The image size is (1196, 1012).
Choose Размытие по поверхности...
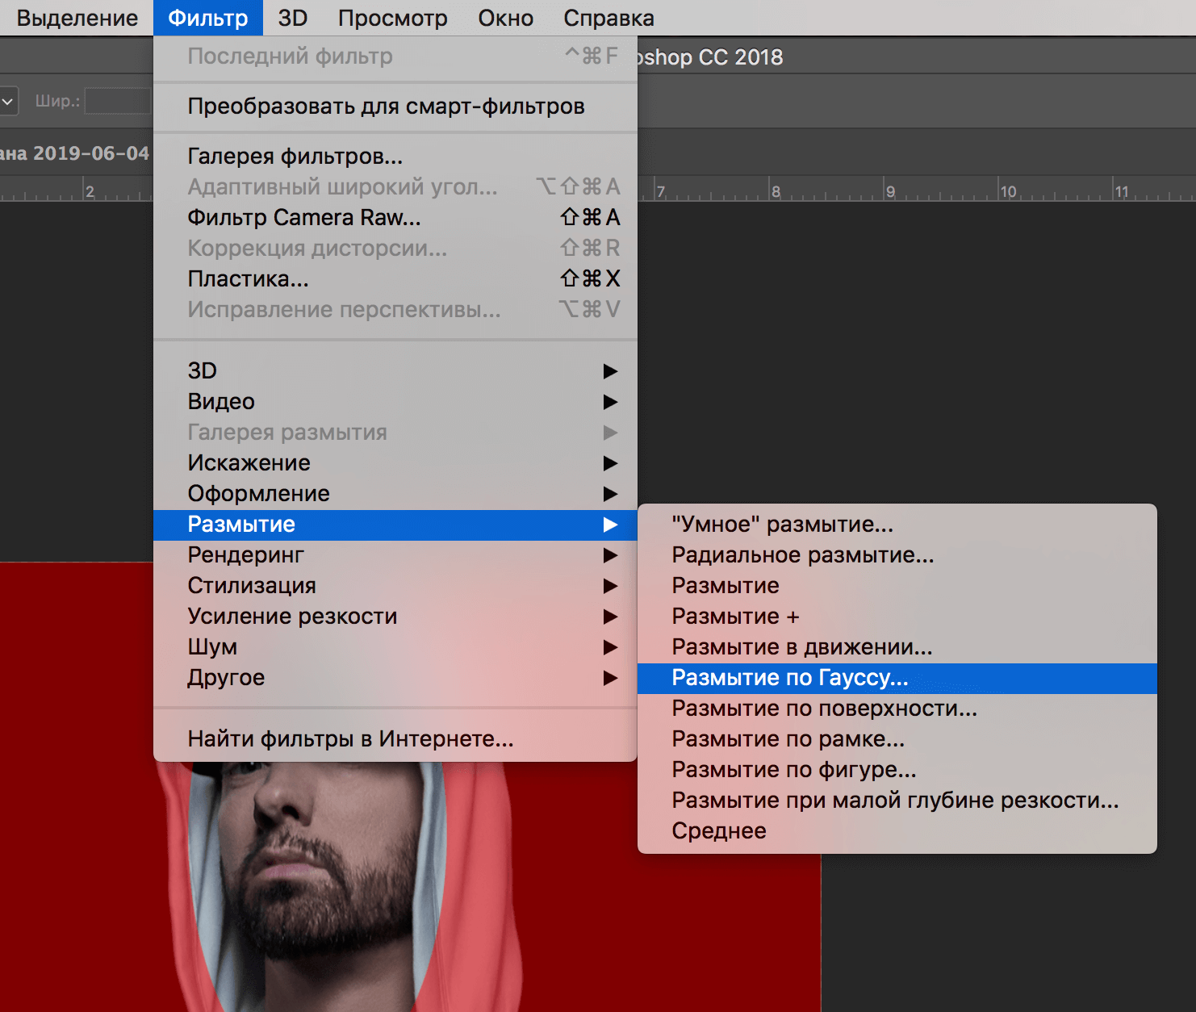(897, 709)
